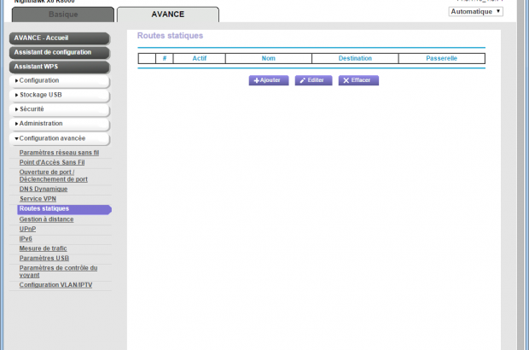
Task: Expand the Stockage USB section
Action: pyautogui.click(x=60, y=95)
